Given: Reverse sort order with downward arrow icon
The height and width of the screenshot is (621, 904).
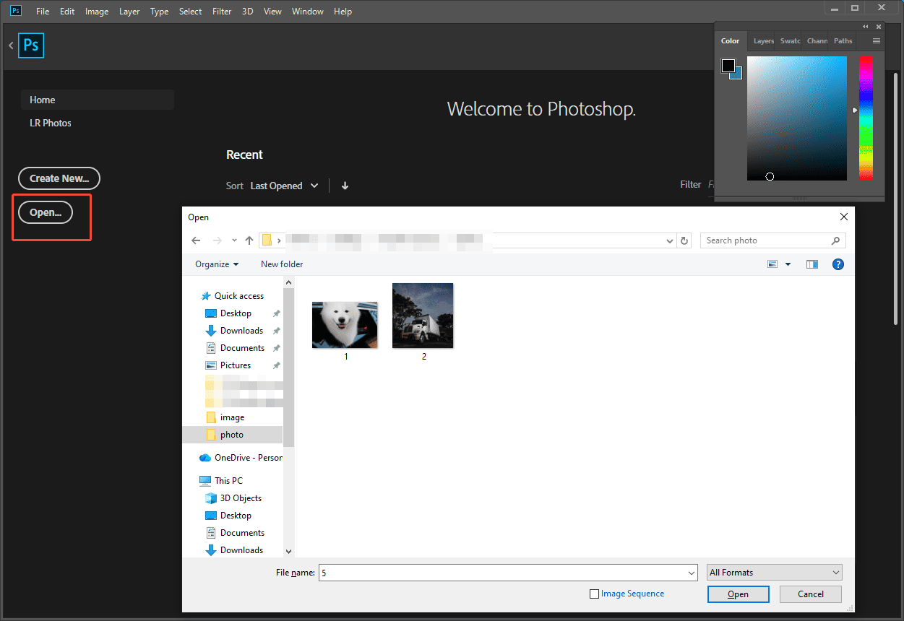Looking at the screenshot, I should pos(345,186).
